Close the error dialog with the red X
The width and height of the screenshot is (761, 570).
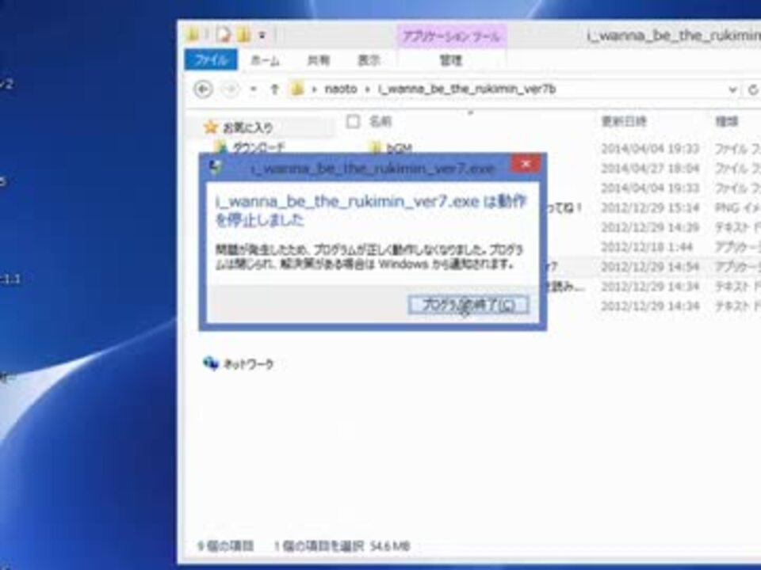point(526,165)
